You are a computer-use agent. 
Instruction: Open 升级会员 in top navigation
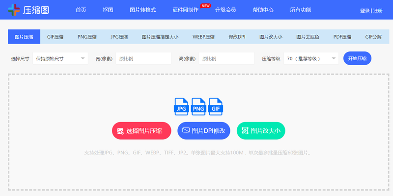click(x=225, y=10)
